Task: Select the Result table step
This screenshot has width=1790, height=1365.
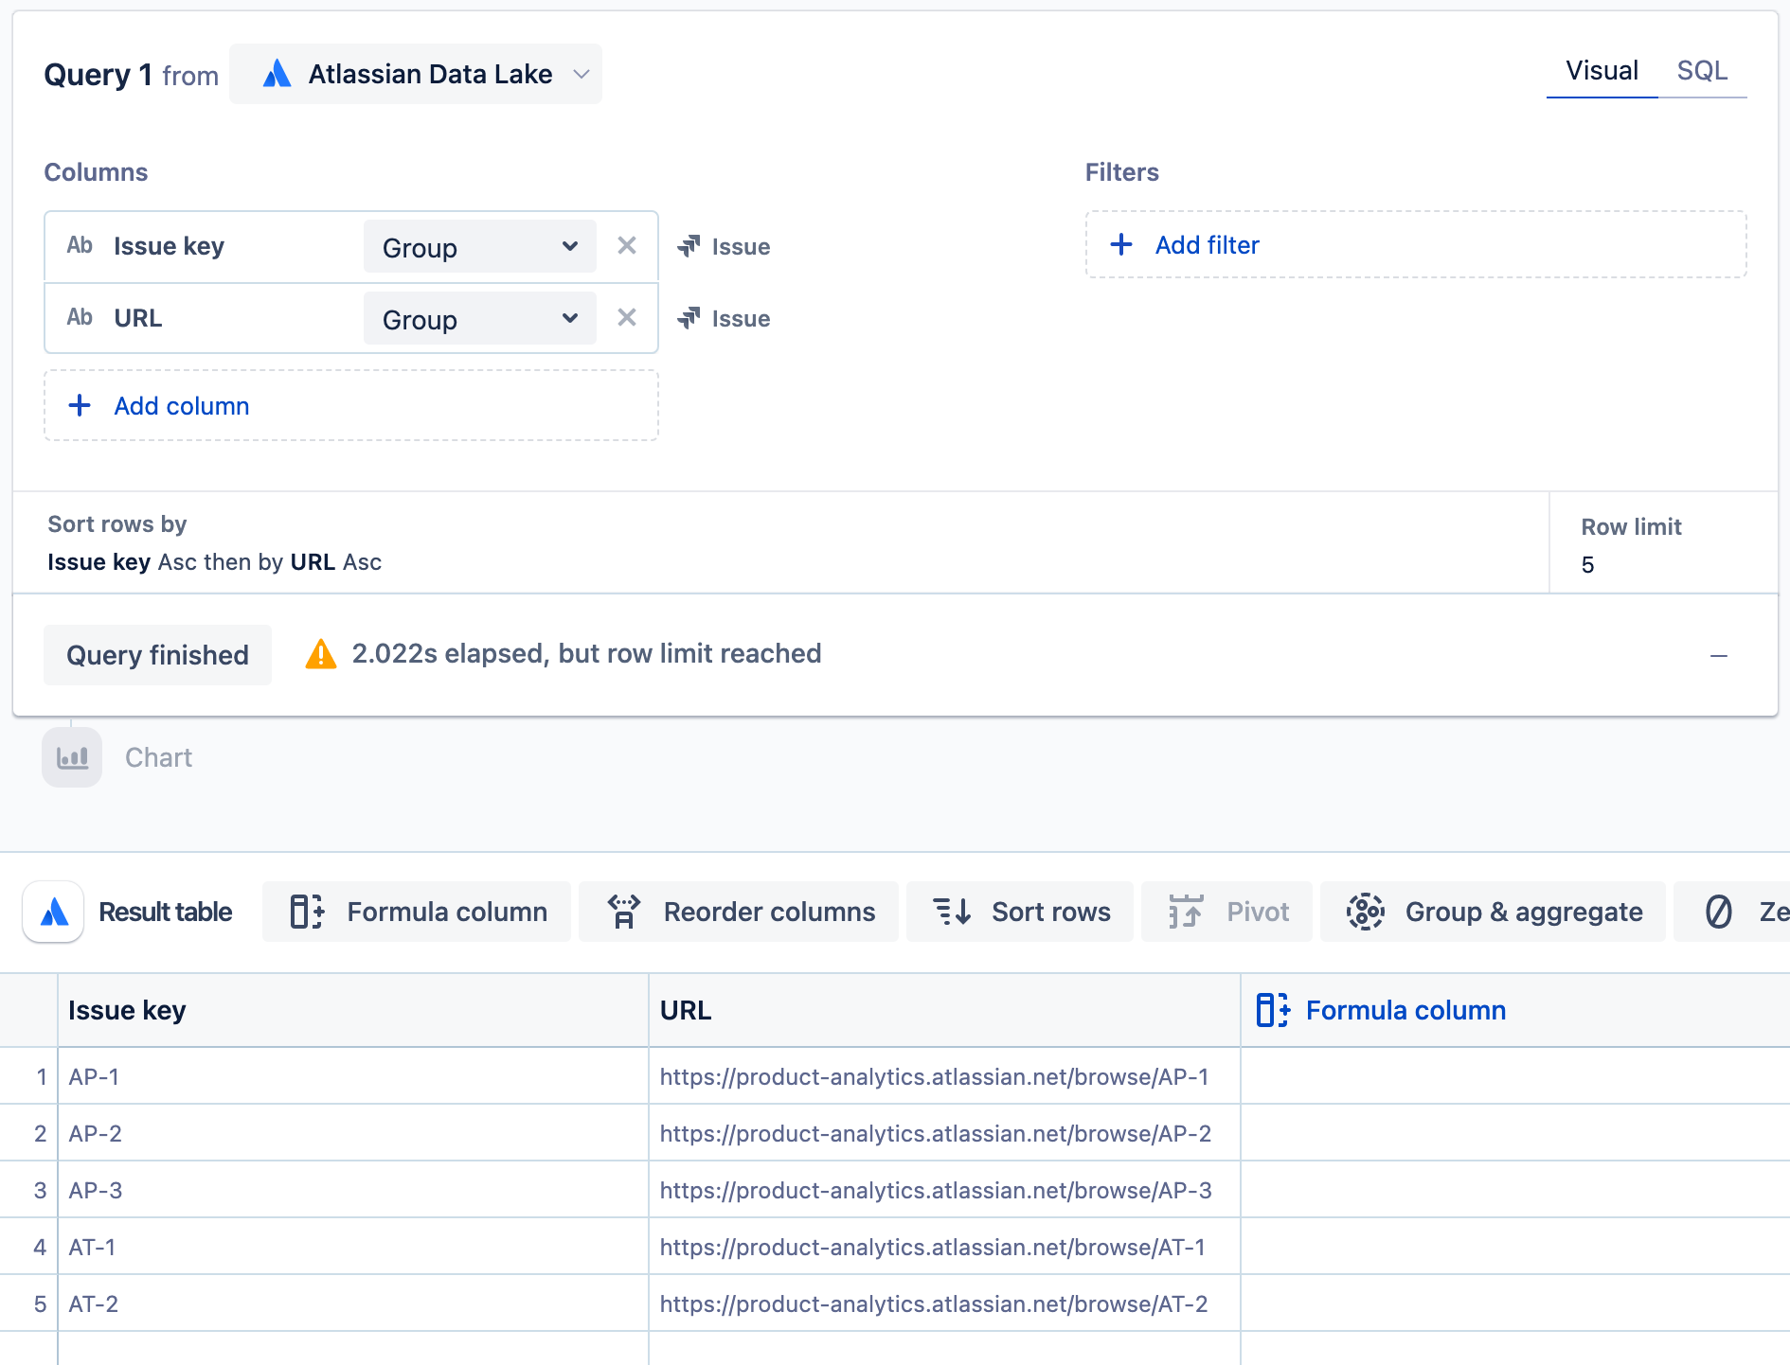Action: 166,912
